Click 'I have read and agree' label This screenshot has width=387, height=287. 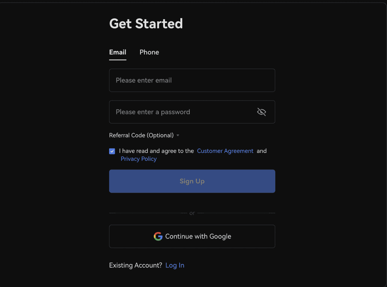[156, 151]
